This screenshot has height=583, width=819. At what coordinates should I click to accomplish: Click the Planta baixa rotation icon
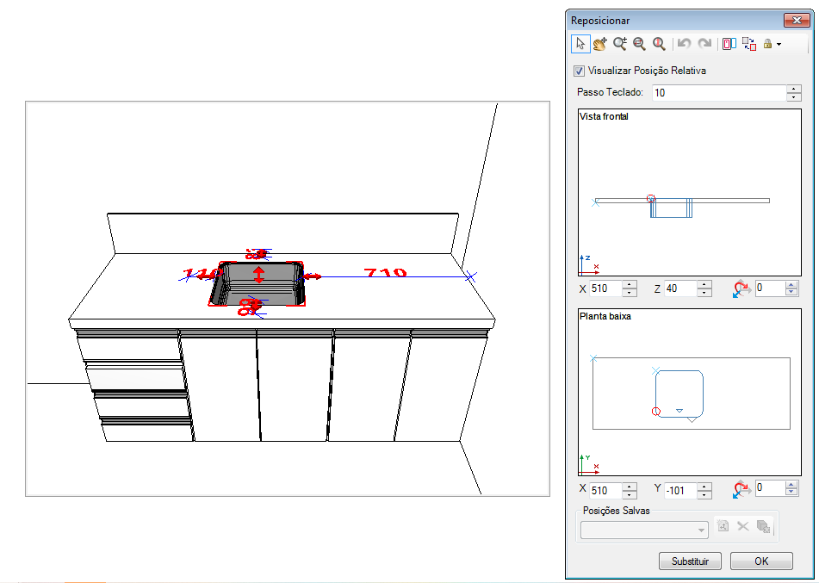coord(741,490)
